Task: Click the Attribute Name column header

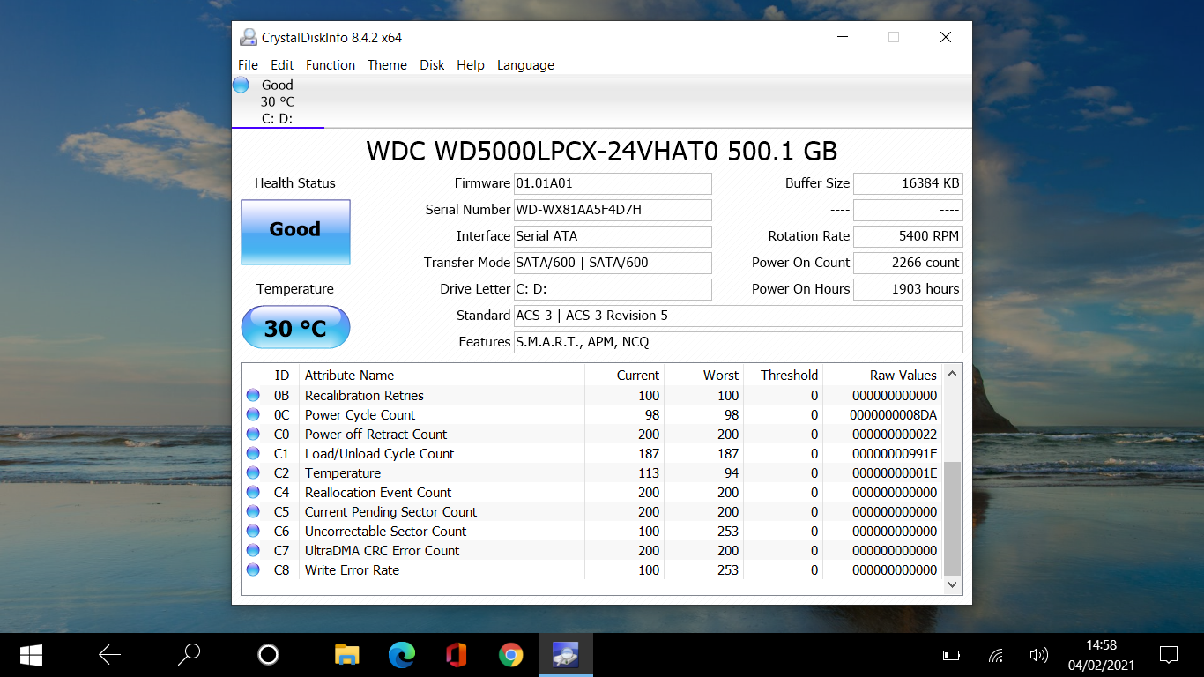Action: pos(442,376)
